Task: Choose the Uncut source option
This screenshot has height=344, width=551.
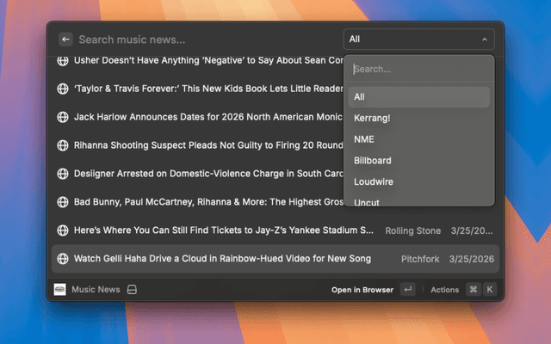Action: tap(367, 202)
